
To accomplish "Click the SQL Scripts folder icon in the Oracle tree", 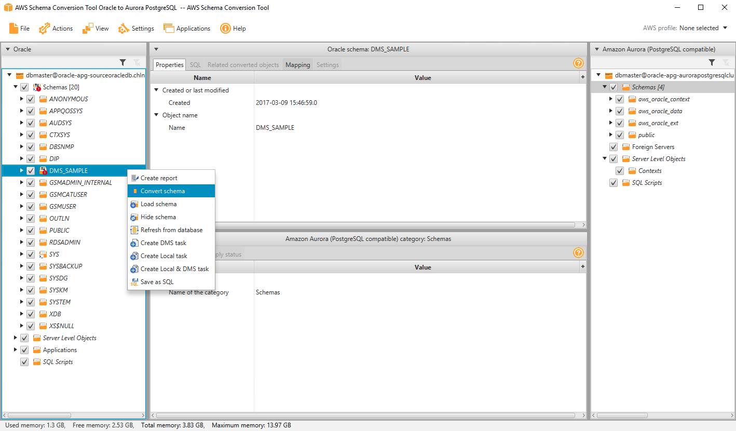I will 37,362.
